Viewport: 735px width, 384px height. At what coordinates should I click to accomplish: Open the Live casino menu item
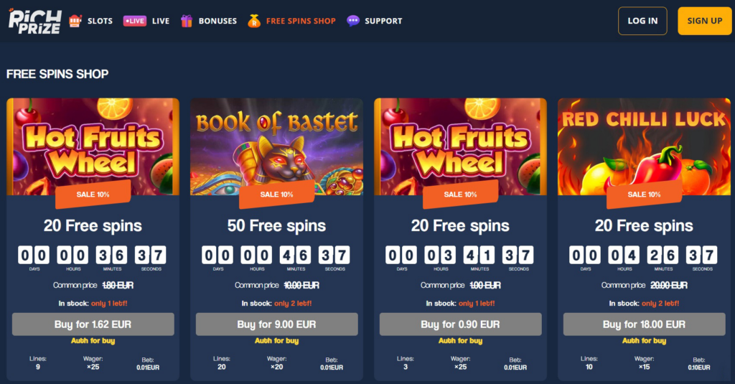(161, 21)
